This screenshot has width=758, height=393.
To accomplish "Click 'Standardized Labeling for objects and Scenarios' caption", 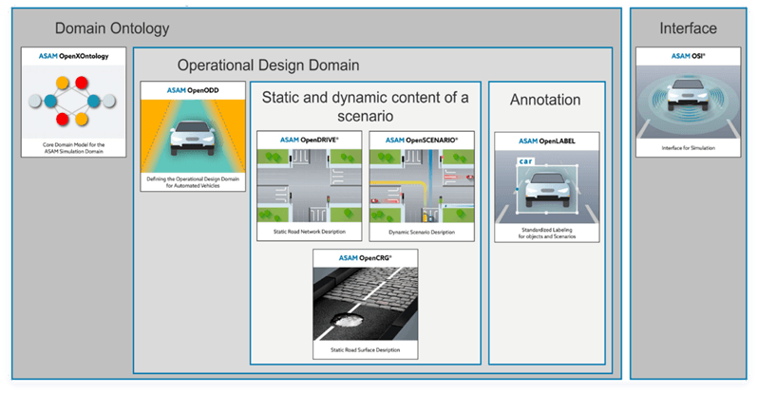I will 547,233.
